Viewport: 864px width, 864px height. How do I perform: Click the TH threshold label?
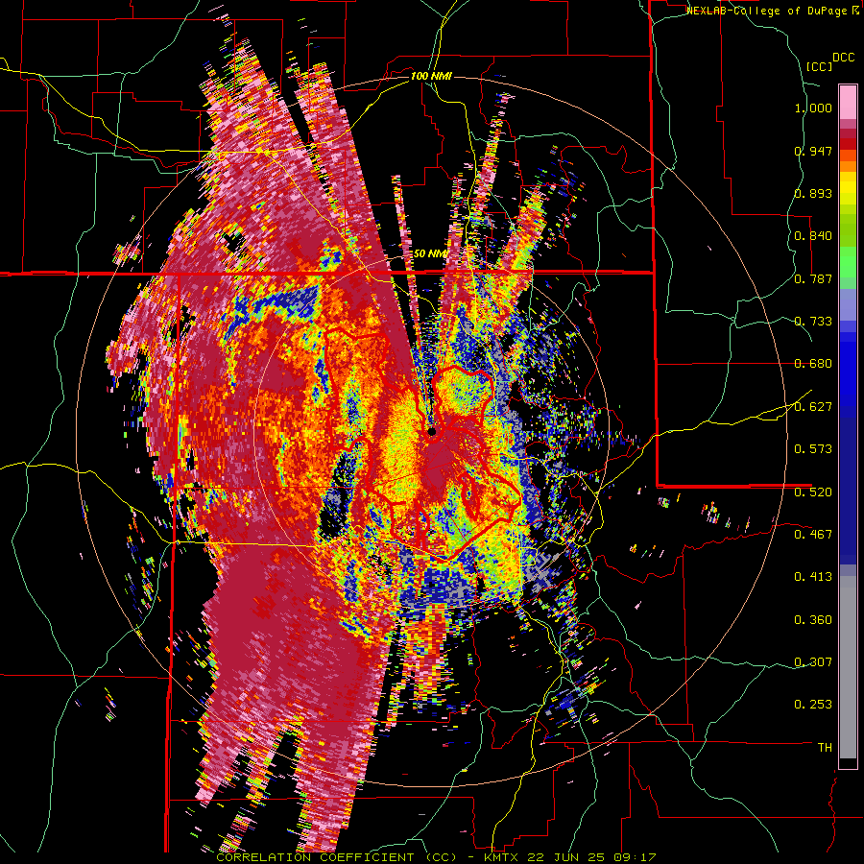click(825, 748)
